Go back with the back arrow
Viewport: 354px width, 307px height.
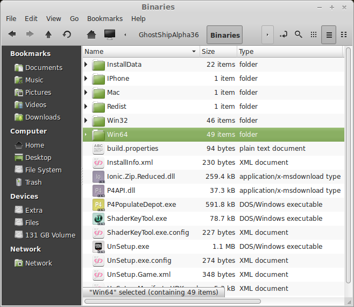[x=12, y=34]
